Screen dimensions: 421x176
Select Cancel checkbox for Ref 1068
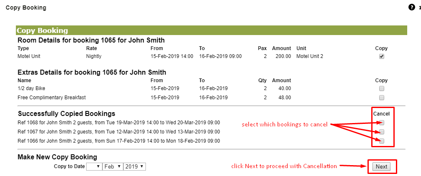(382, 123)
